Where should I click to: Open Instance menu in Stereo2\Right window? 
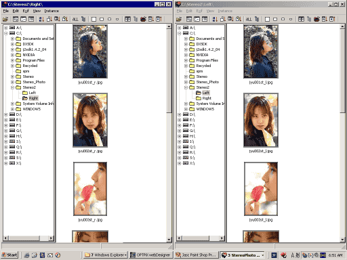pos(52,11)
